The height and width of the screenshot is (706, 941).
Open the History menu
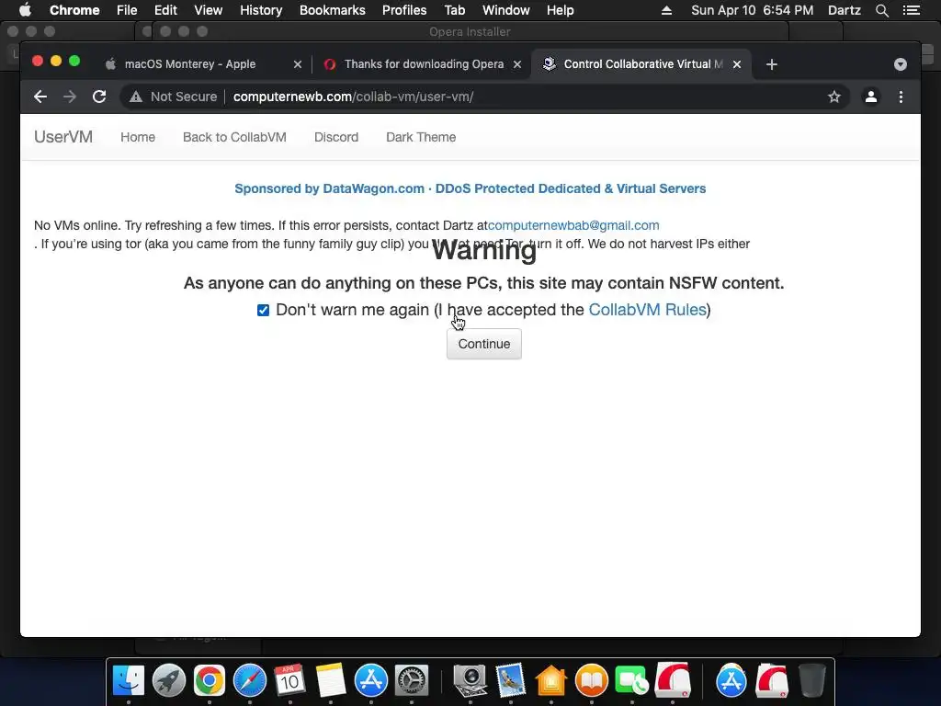point(261,10)
